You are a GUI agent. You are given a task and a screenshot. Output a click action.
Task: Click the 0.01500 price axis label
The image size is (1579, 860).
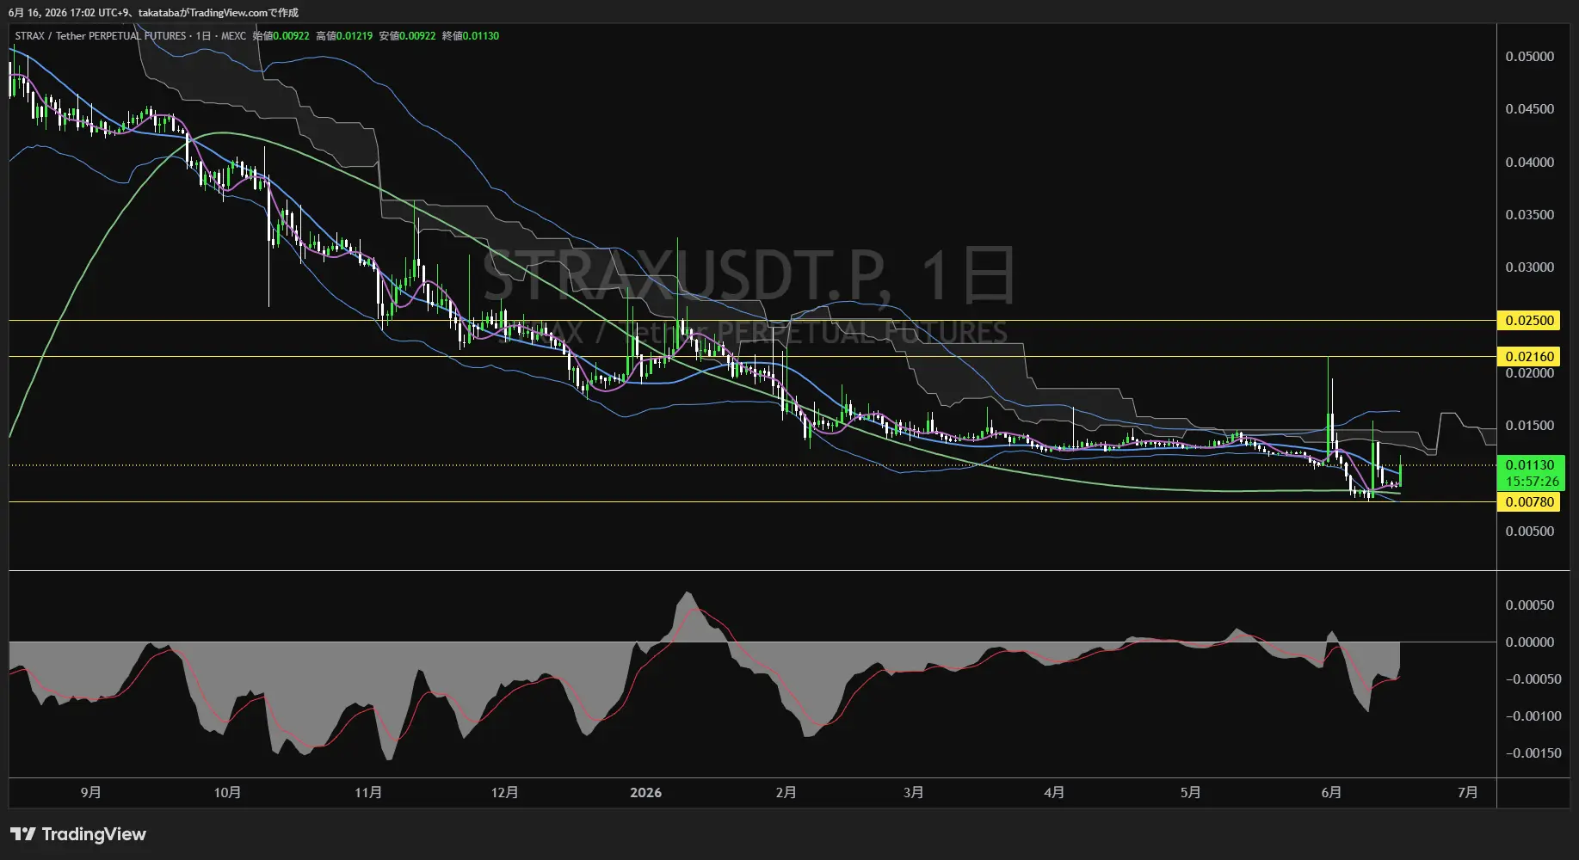click(x=1529, y=426)
